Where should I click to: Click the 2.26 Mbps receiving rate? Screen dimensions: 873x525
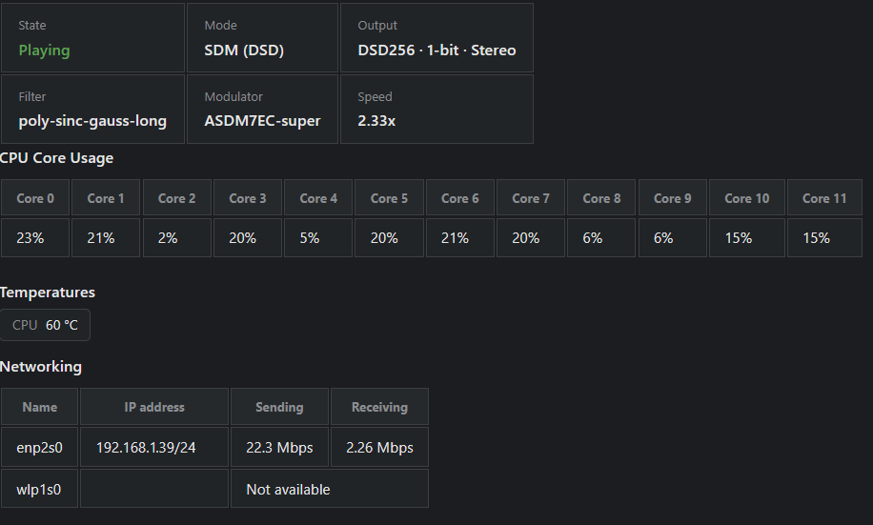379,448
